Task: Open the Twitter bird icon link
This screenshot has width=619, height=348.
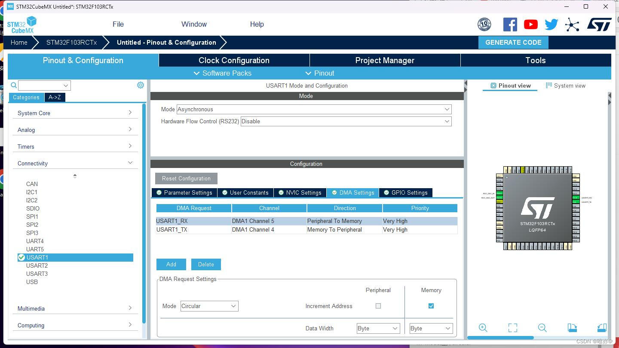Action: coord(551,24)
